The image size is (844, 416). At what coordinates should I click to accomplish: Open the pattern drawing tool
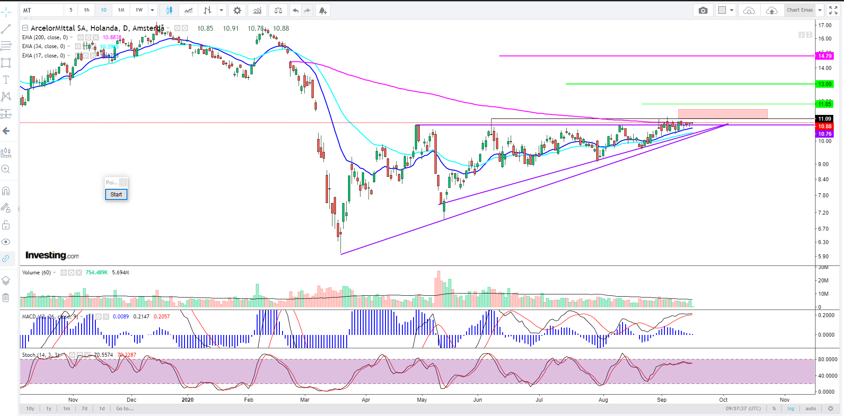point(6,97)
